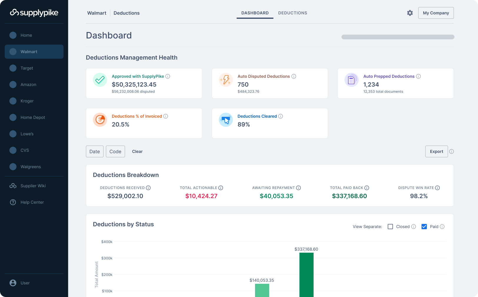Click the 20.5% Deductions of Invoiced value
The width and height of the screenshot is (478, 297).
121,124
